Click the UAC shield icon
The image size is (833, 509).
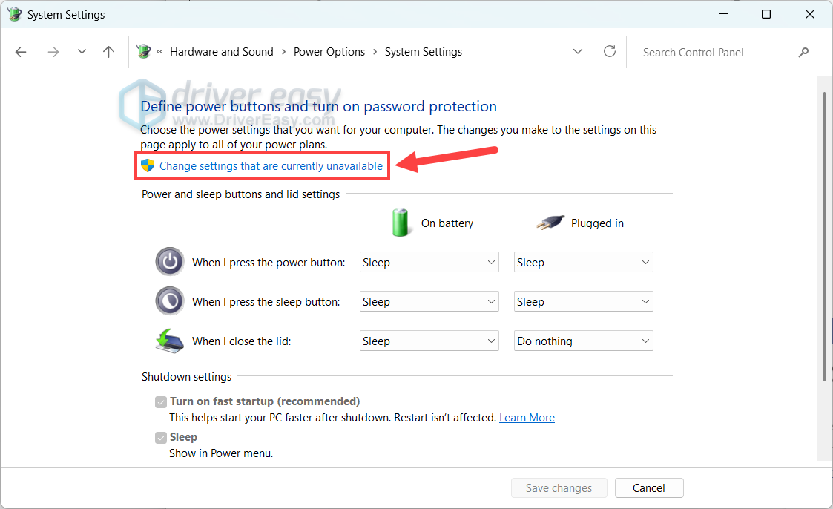coord(148,165)
